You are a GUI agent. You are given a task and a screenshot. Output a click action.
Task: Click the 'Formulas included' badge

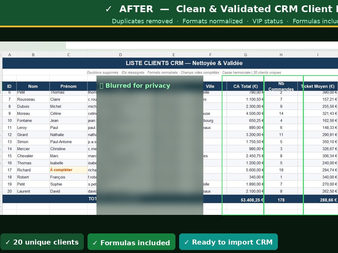pos(131,242)
